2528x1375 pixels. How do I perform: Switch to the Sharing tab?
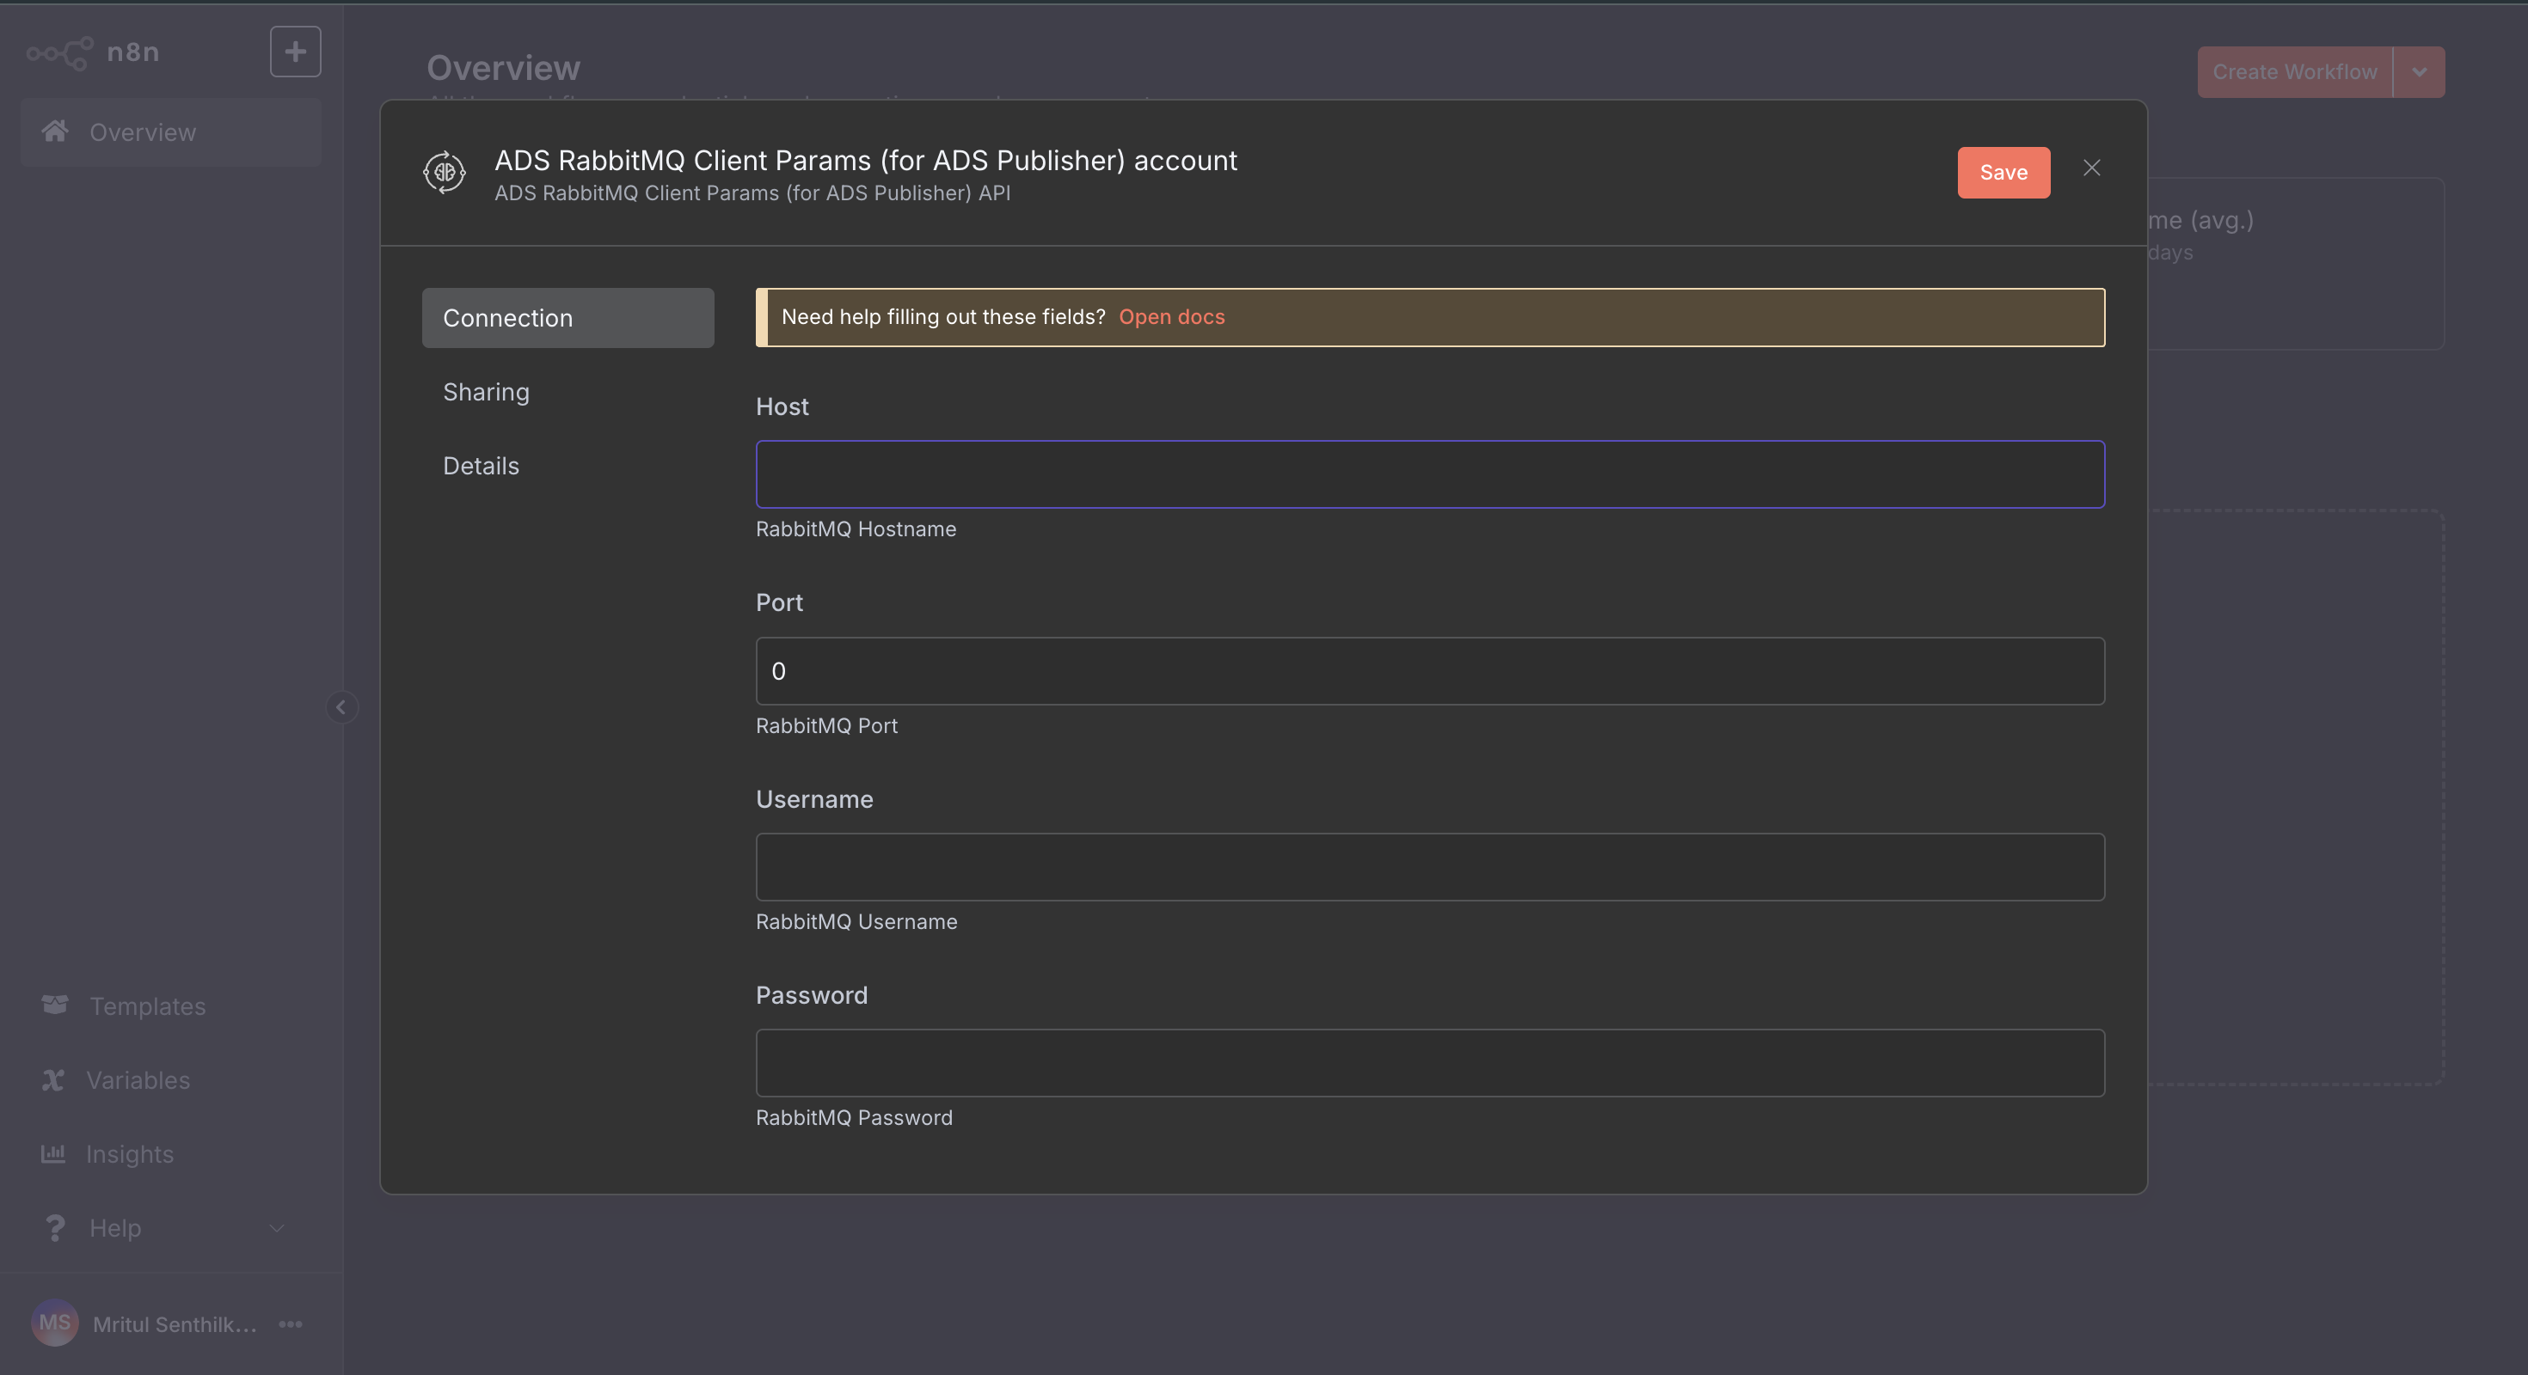click(486, 391)
